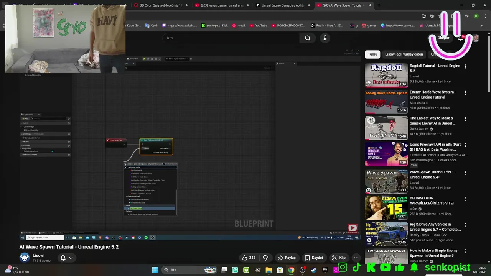Like the video (243 likes)

pyautogui.click(x=249, y=258)
